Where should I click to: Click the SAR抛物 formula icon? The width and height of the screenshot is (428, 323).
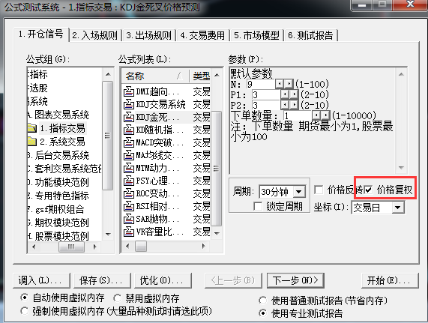[129, 219]
